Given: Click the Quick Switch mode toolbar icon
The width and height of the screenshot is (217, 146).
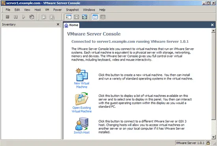Looking at the screenshot, I should (77, 17).
